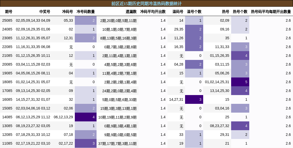The height and width of the screenshot is (148, 293).
Task: Click hot count cell 5 in row 18085
Action: [240, 82]
